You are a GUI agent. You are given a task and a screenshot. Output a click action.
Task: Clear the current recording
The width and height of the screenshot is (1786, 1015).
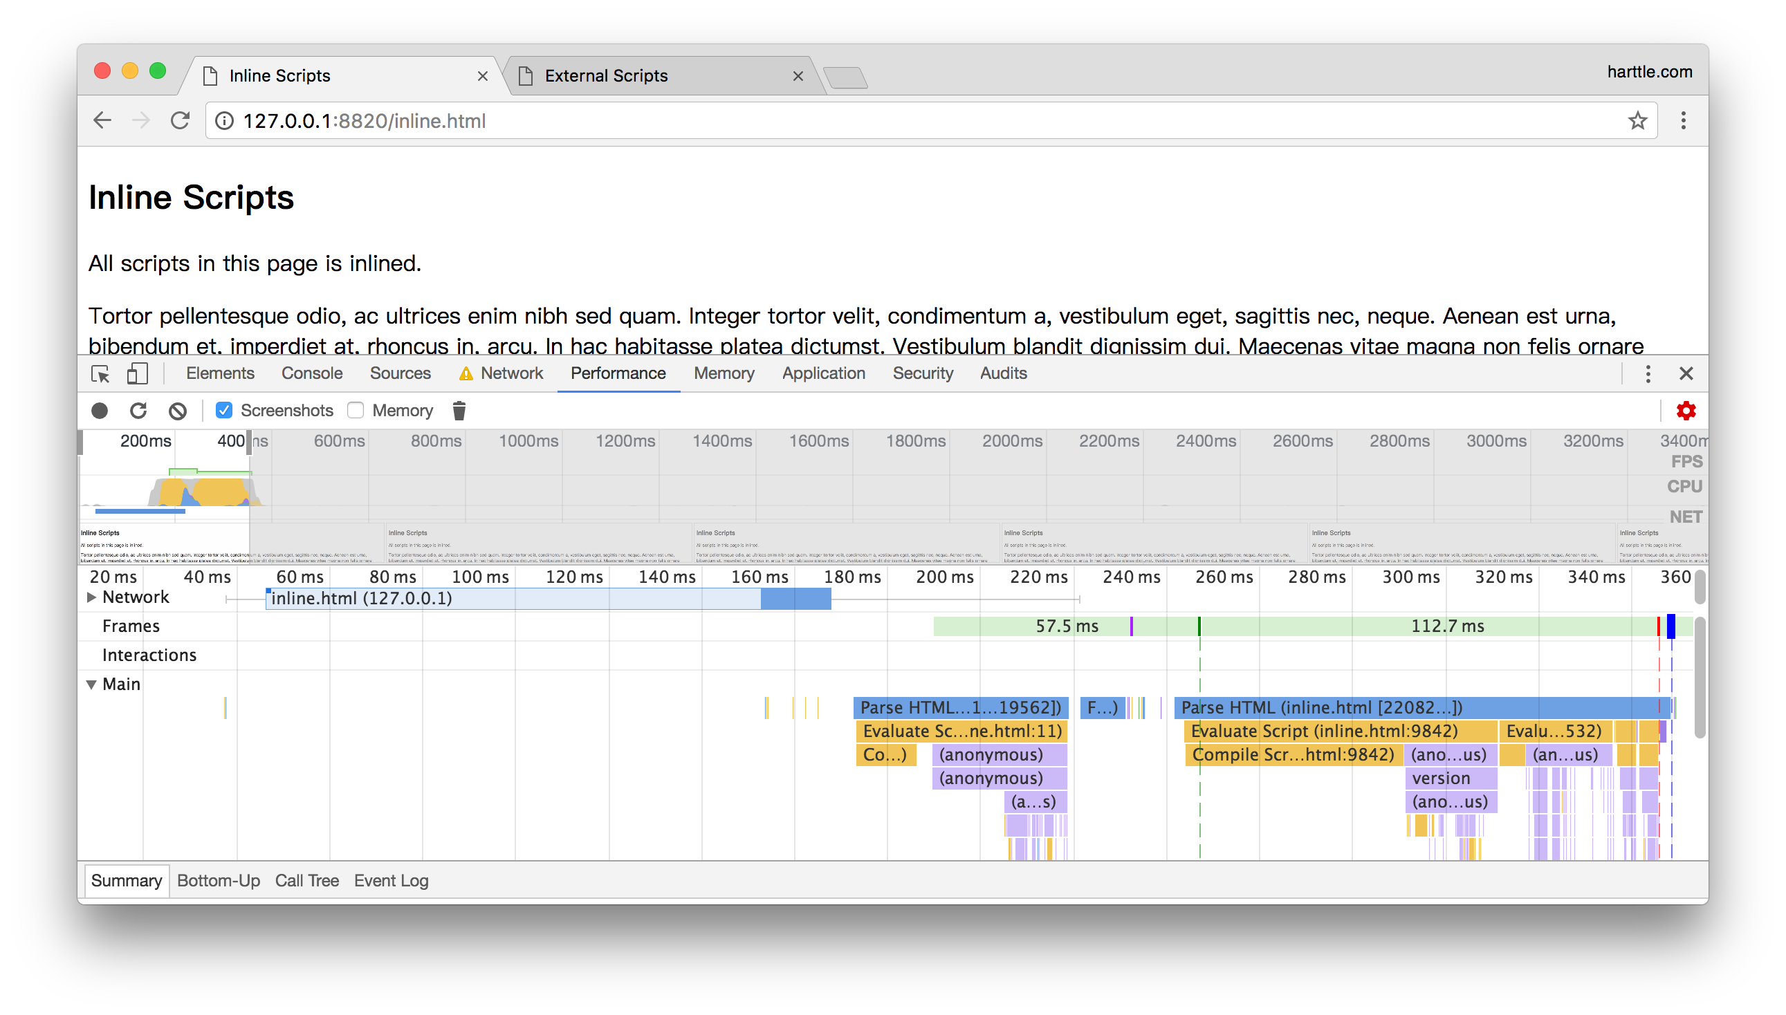pos(177,411)
